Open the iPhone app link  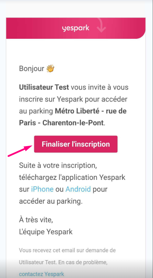pyautogui.click(x=42, y=189)
